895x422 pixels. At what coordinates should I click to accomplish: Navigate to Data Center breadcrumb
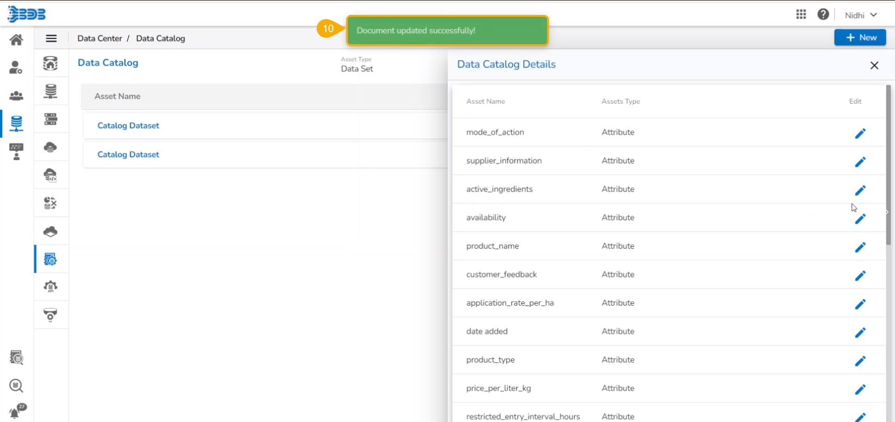coord(99,38)
